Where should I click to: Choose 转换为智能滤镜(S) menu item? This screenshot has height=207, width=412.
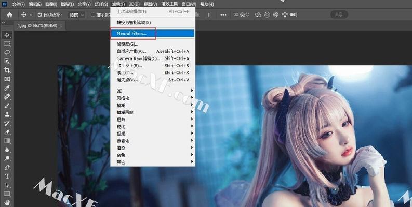153,22
